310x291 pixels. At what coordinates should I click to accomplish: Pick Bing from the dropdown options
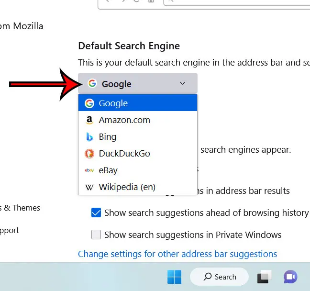[x=108, y=137]
